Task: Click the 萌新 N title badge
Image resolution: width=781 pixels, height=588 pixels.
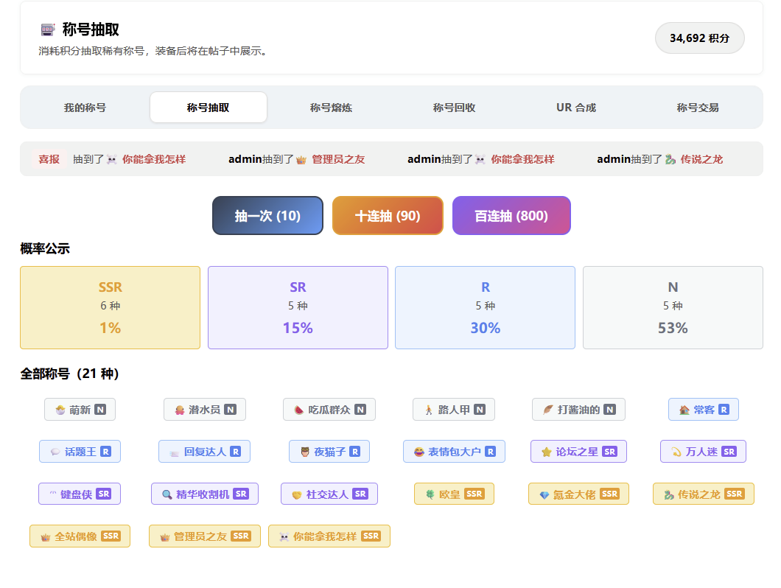Action: 80,410
